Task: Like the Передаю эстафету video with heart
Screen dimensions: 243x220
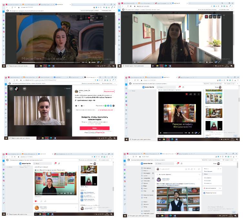Action: (x=187, y=94)
